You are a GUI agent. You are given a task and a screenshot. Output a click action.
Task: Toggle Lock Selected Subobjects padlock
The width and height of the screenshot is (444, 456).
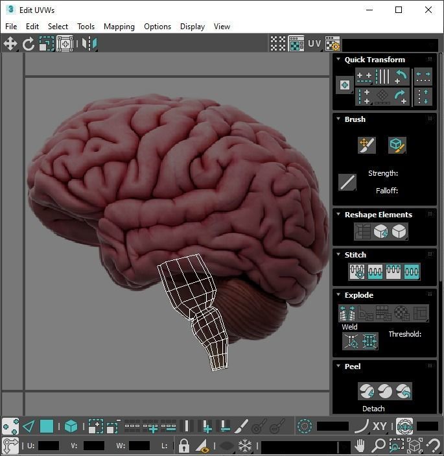pos(184,445)
